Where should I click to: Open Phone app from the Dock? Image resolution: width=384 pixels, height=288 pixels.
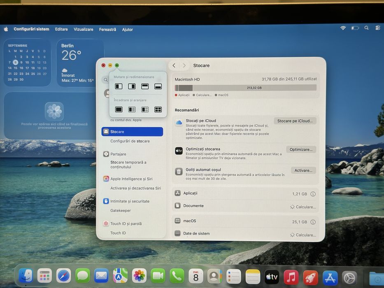[x=177, y=276]
